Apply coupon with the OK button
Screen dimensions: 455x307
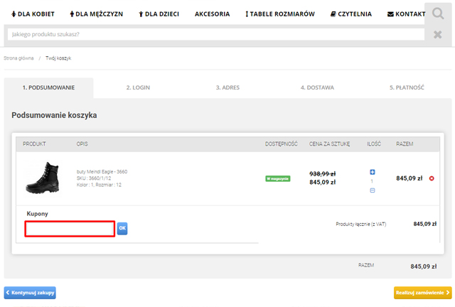(122, 228)
